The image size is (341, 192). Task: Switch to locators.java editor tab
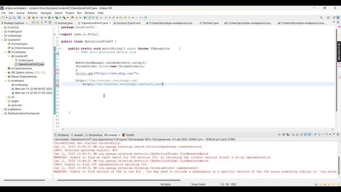click(x=63, y=23)
